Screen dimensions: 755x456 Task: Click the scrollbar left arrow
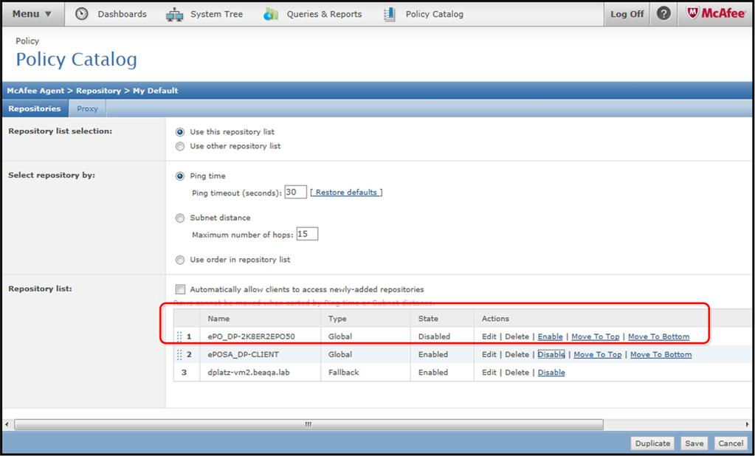point(7,424)
